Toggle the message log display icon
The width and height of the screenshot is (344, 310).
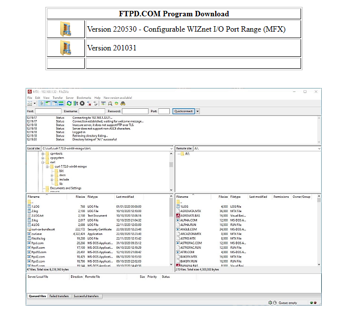tap(41, 103)
